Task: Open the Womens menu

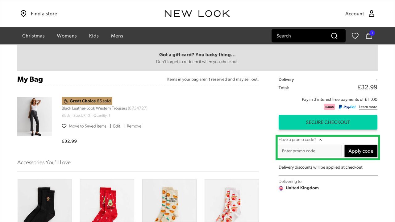Action: click(67, 36)
